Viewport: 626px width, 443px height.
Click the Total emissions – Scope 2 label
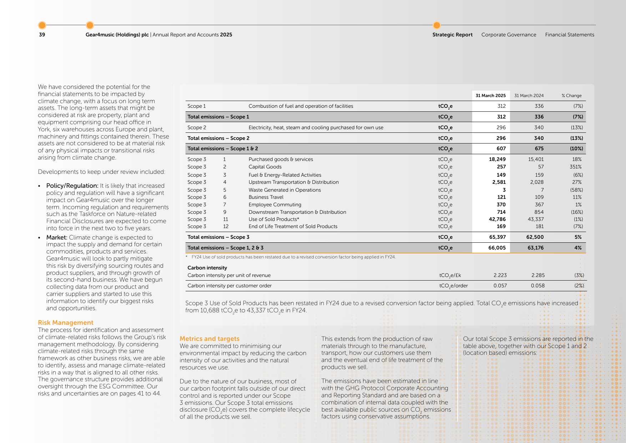click(x=218, y=138)
